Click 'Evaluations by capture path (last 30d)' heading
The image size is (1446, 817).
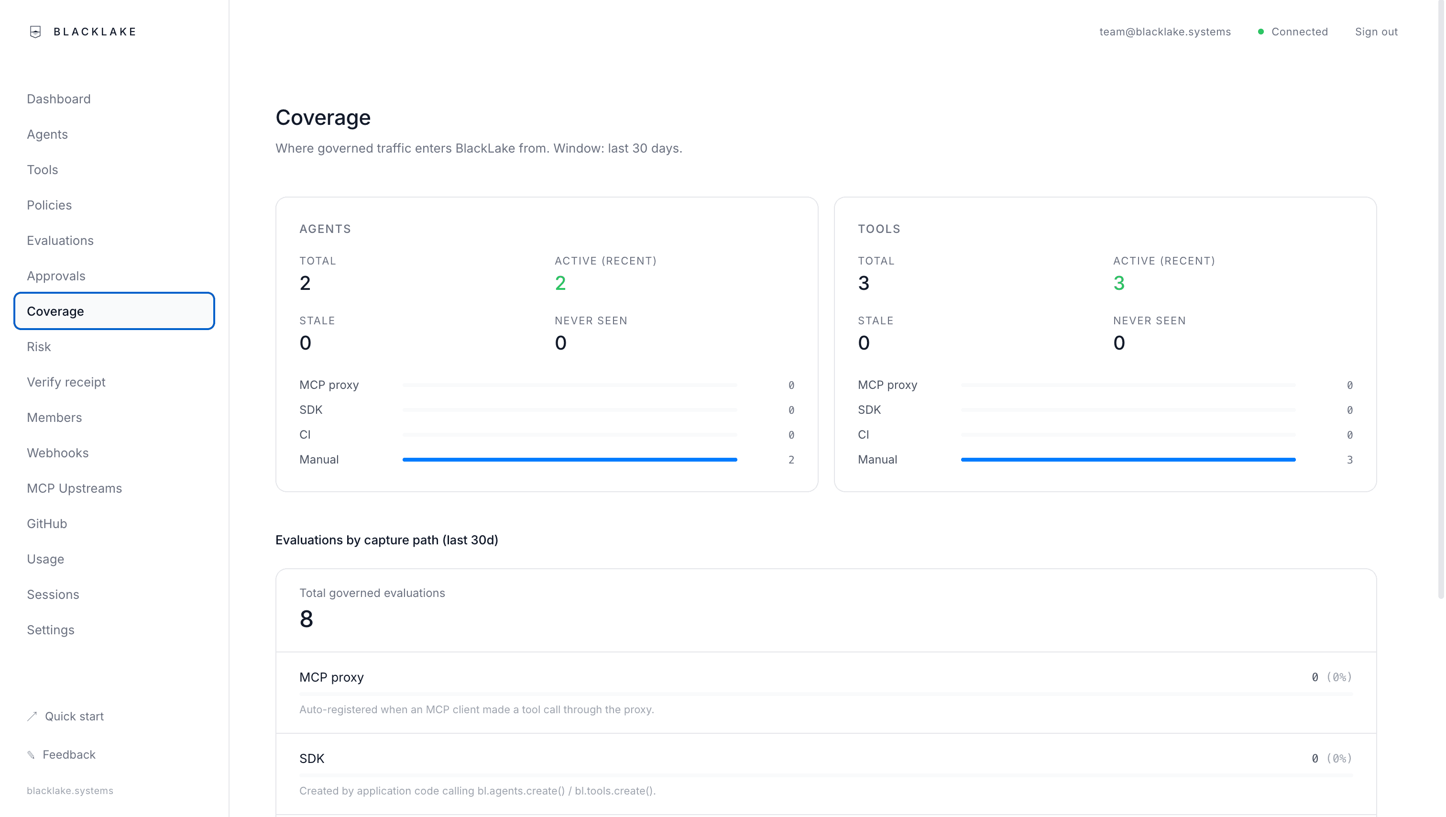tap(387, 540)
